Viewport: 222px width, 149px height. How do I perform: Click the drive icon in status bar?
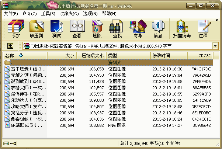click(x=6, y=143)
